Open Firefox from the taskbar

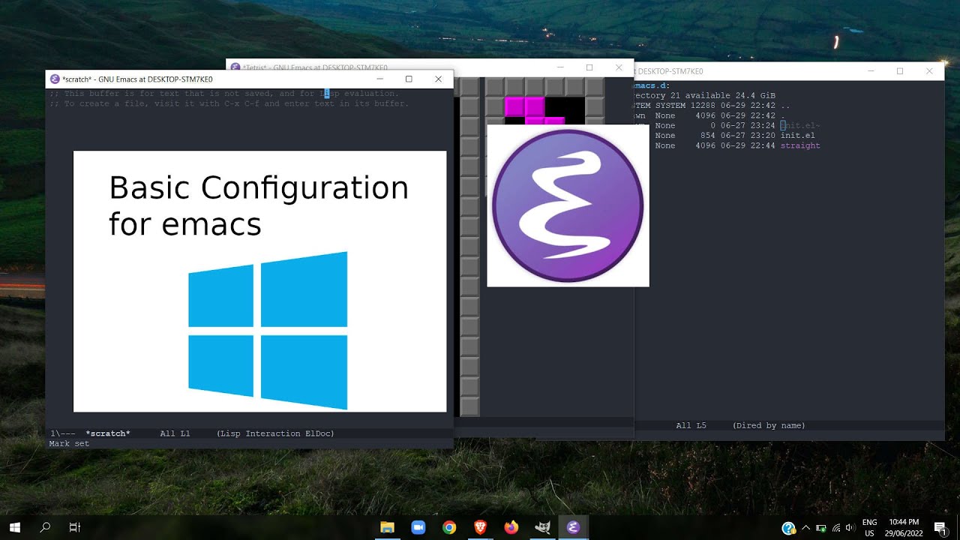pos(511,527)
